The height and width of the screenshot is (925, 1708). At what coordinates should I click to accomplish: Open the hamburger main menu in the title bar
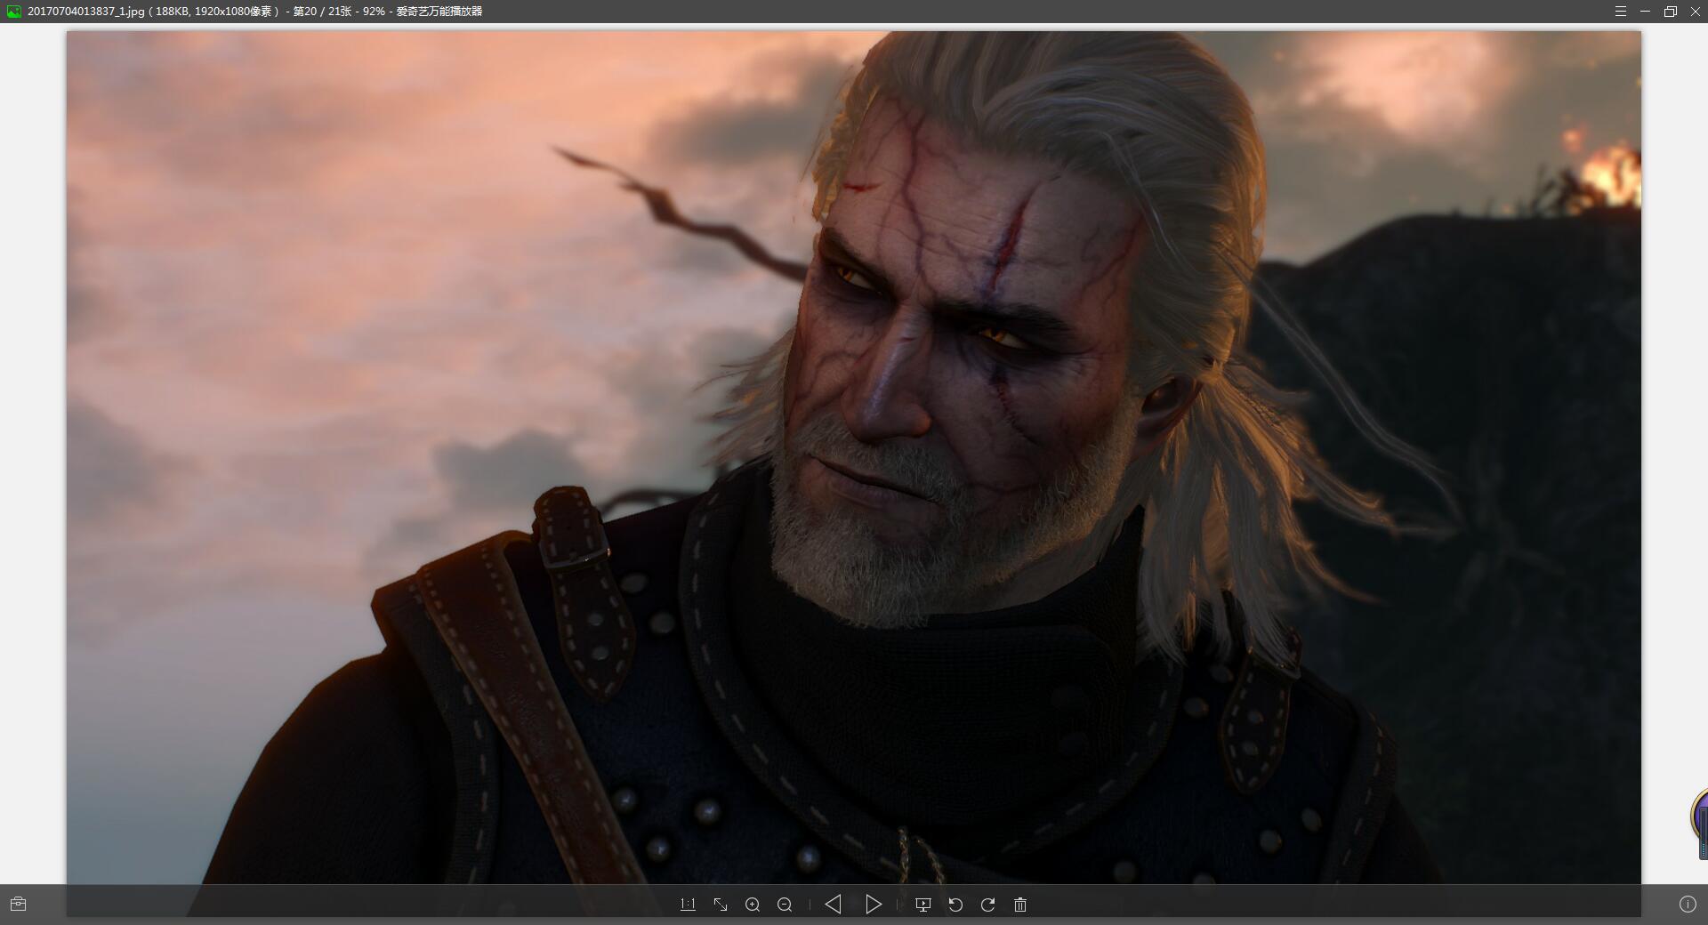1621,12
